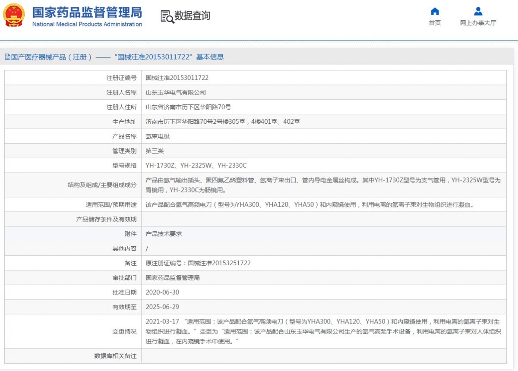Click the 有效期至 label

point(124,307)
